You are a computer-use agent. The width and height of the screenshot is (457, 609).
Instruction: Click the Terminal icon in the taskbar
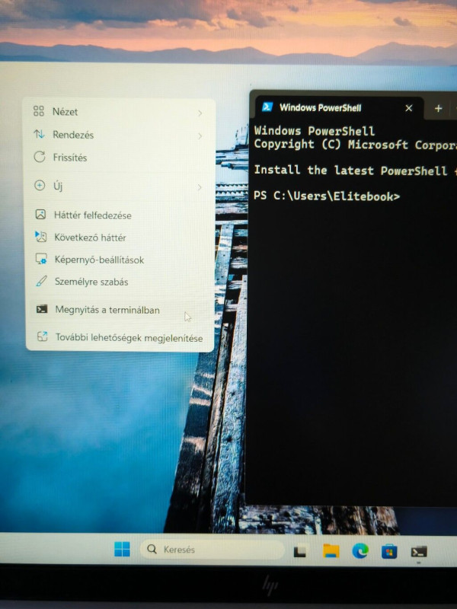pos(419,551)
